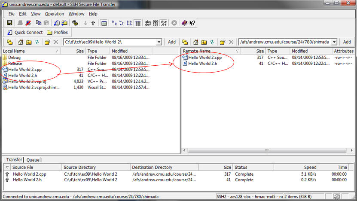Click Add next to local path
Viewport: 357px width, 201px height.
coord(172,42)
